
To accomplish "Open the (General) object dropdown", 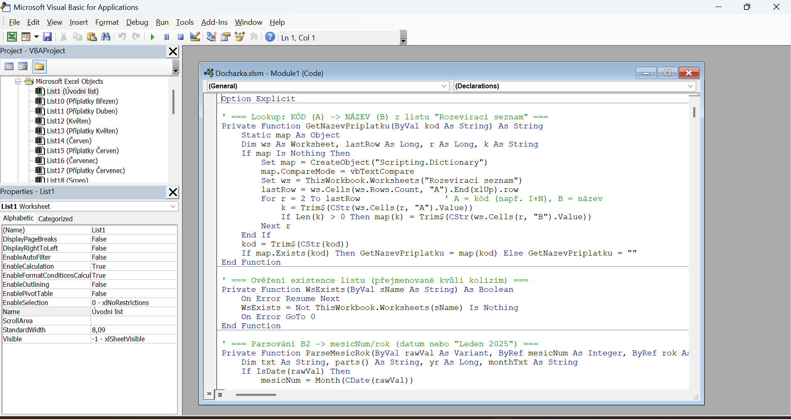I will [x=444, y=86].
